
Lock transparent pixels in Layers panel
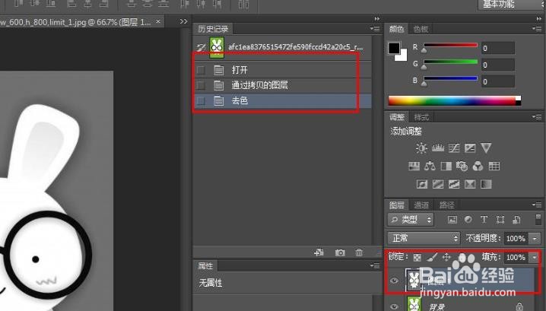pos(417,258)
